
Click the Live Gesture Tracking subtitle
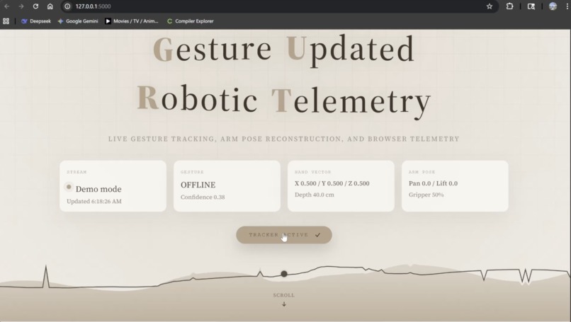point(283,139)
